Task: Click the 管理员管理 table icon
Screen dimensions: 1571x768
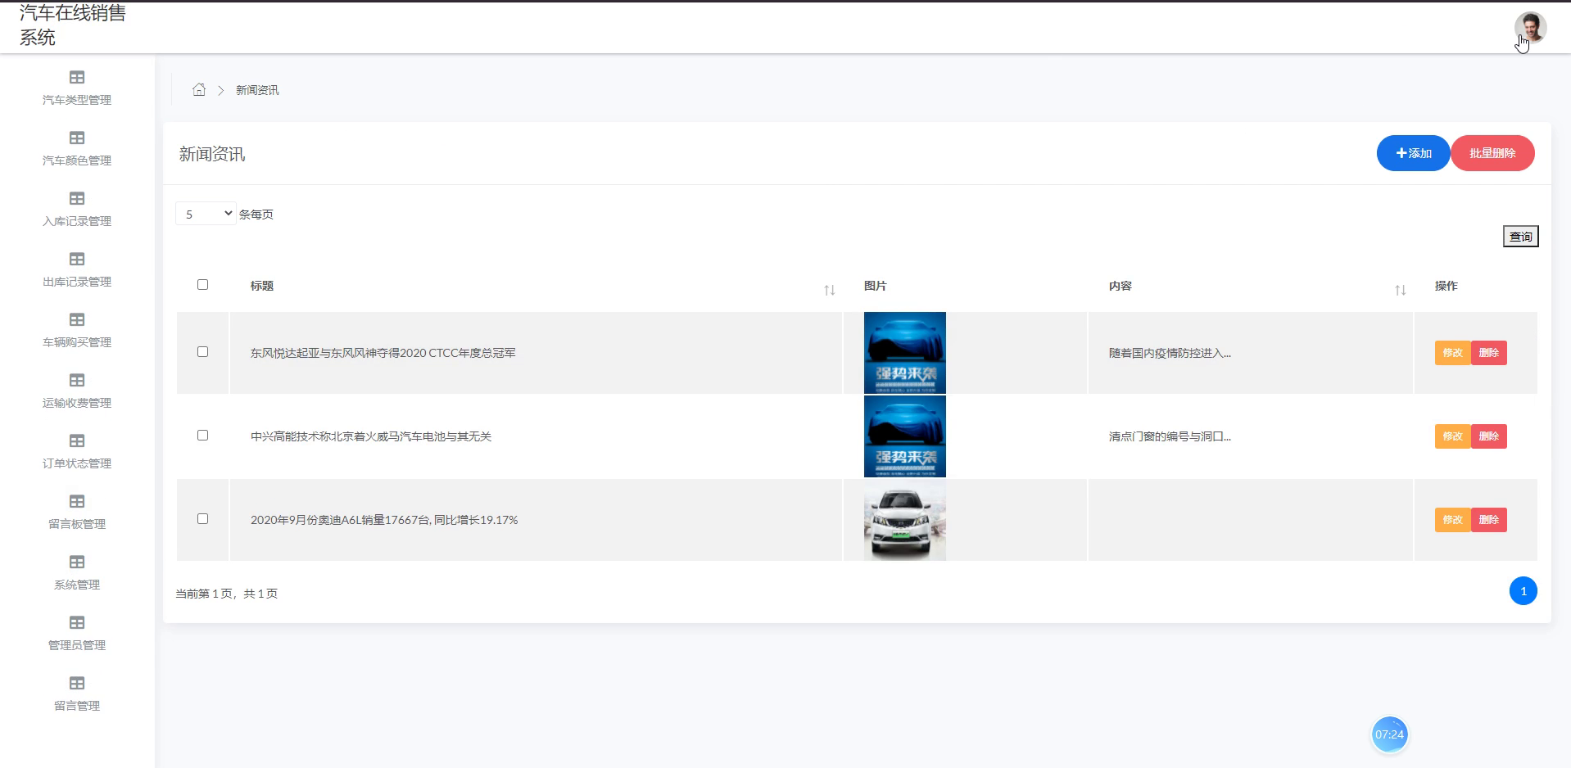Action: [77, 622]
